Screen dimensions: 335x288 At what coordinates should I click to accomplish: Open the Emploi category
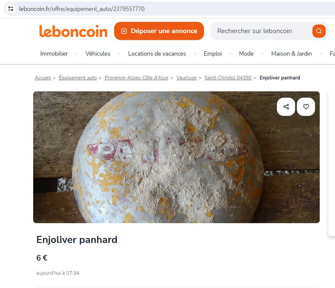213,54
